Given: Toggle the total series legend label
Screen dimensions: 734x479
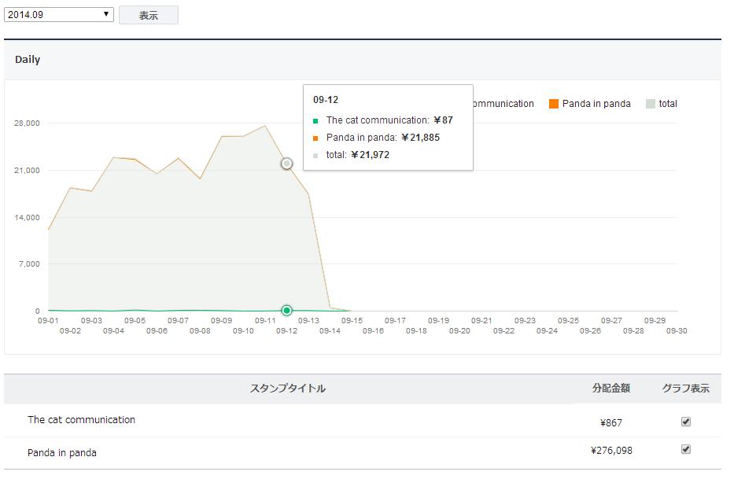Looking at the screenshot, I should [668, 104].
